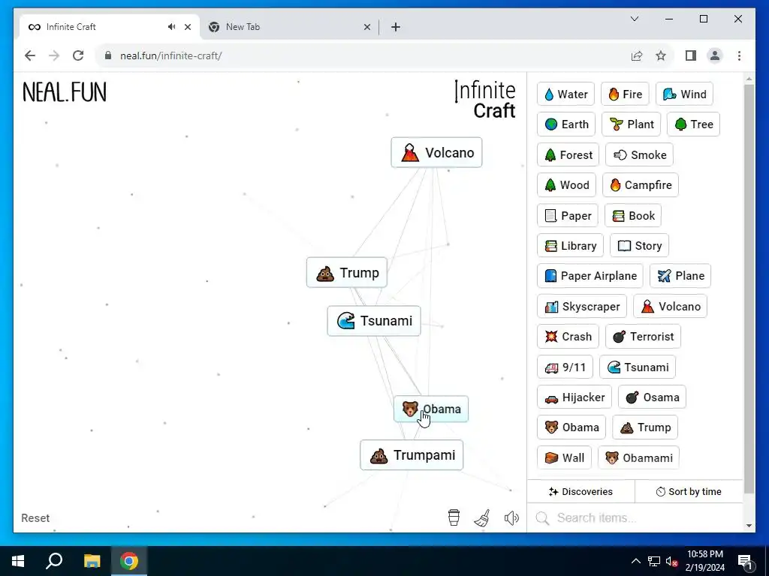Viewport: 769px width, 576px height.
Task: Open the Windows Start menu
Action: (x=18, y=561)
